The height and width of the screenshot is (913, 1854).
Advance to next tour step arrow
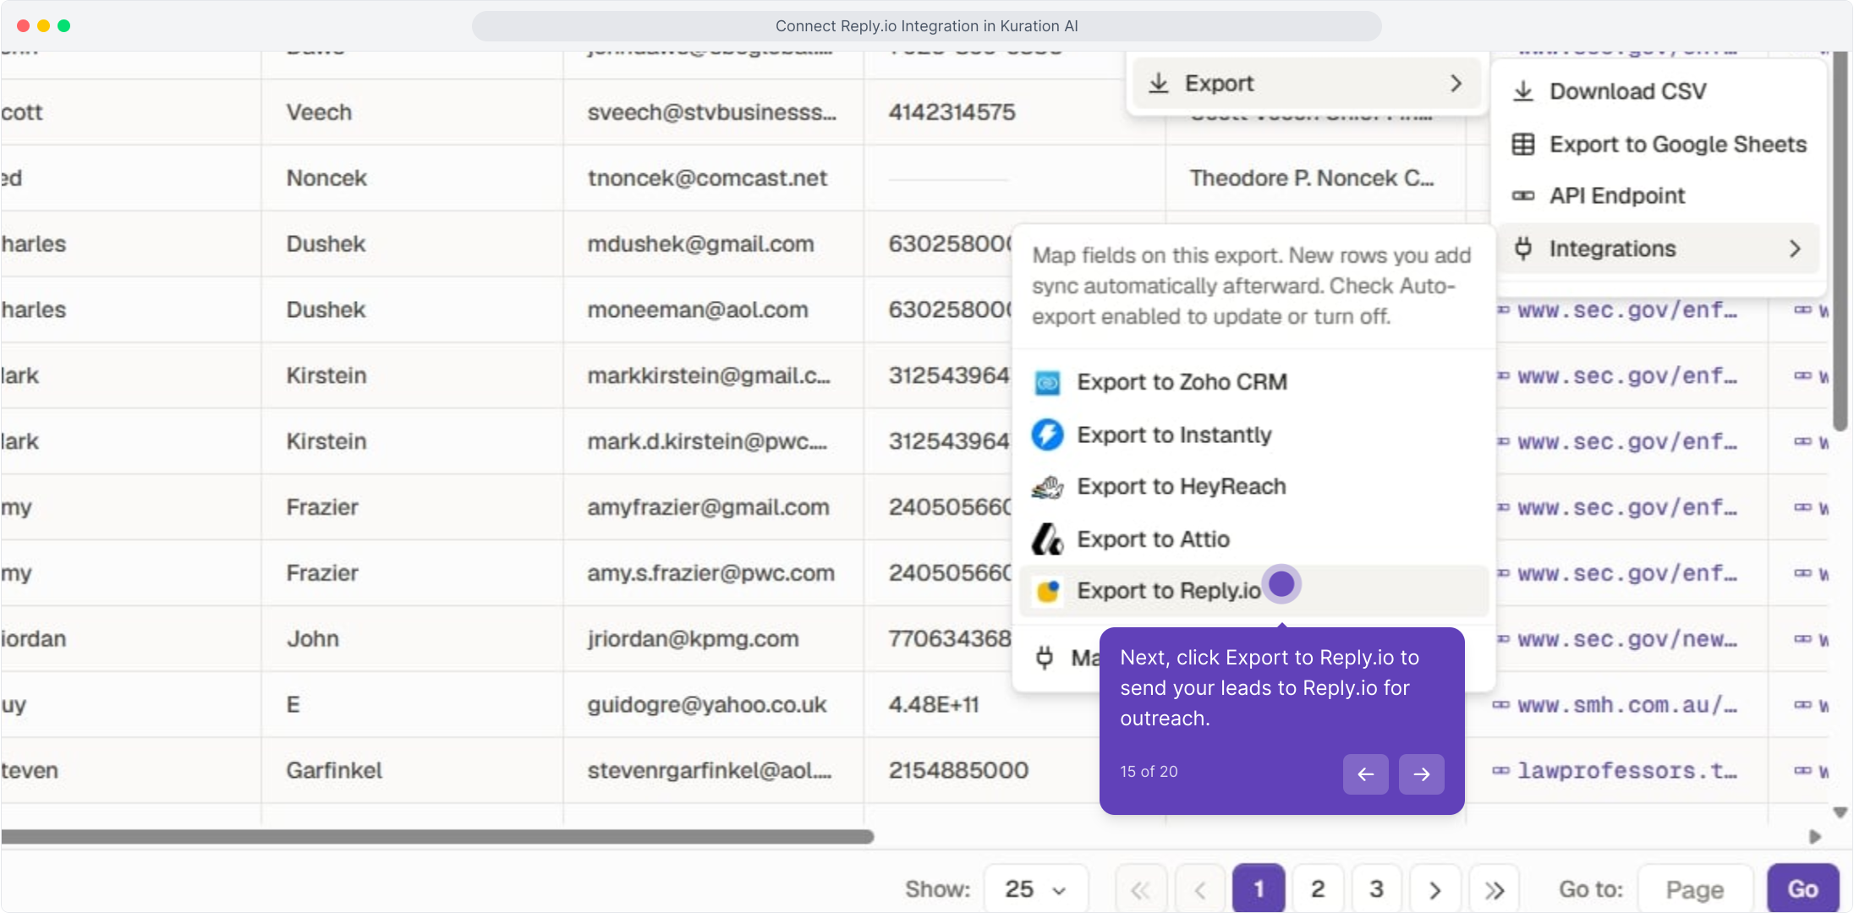tap(1421, 774)
